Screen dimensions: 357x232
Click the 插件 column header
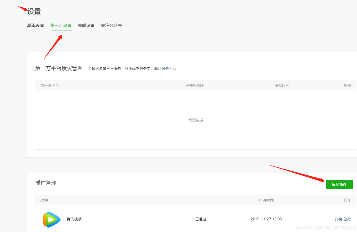click(x=44, y=200)
